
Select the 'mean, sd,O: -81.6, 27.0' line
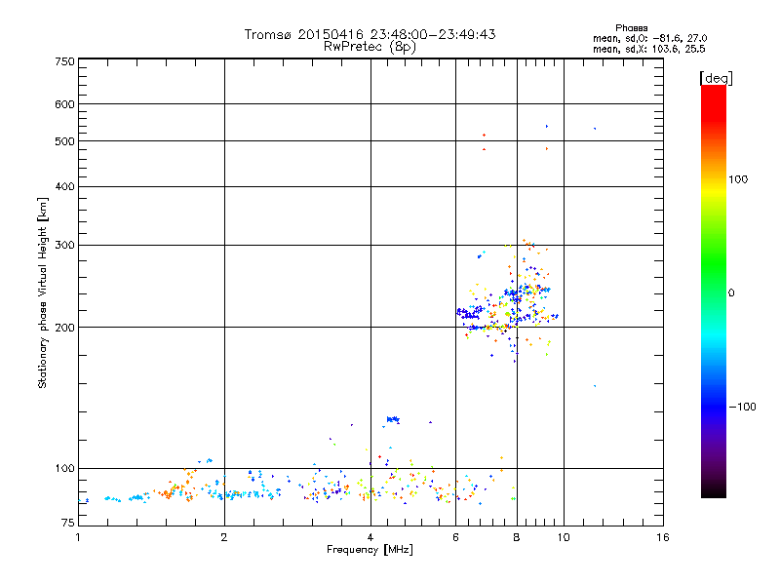click(649, 38)
